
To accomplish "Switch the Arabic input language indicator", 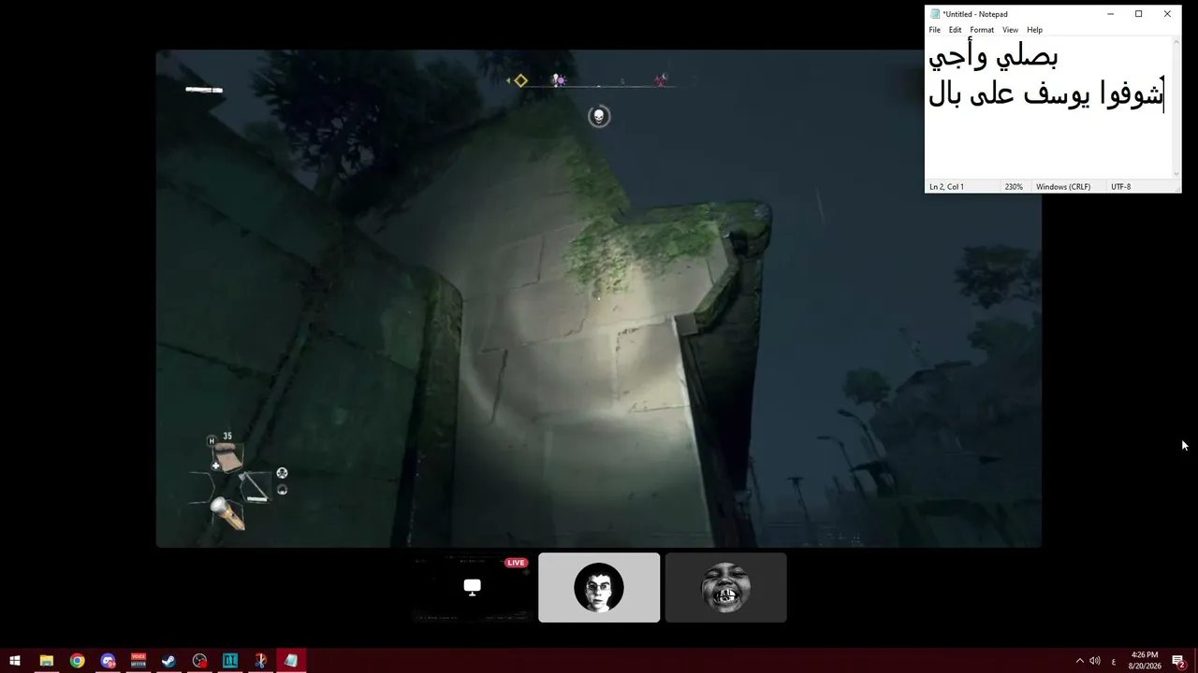I will (x=1113, y=661).
